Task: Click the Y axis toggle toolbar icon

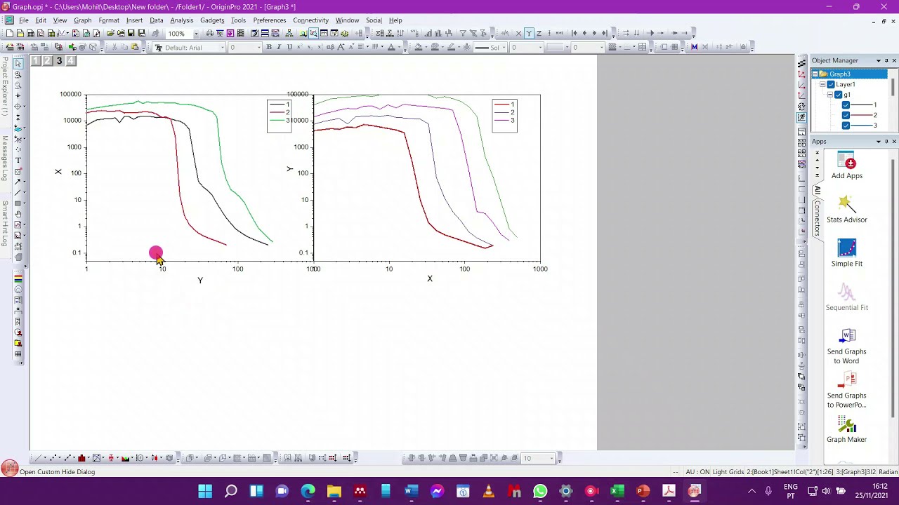Action: [x=528, y=33]
